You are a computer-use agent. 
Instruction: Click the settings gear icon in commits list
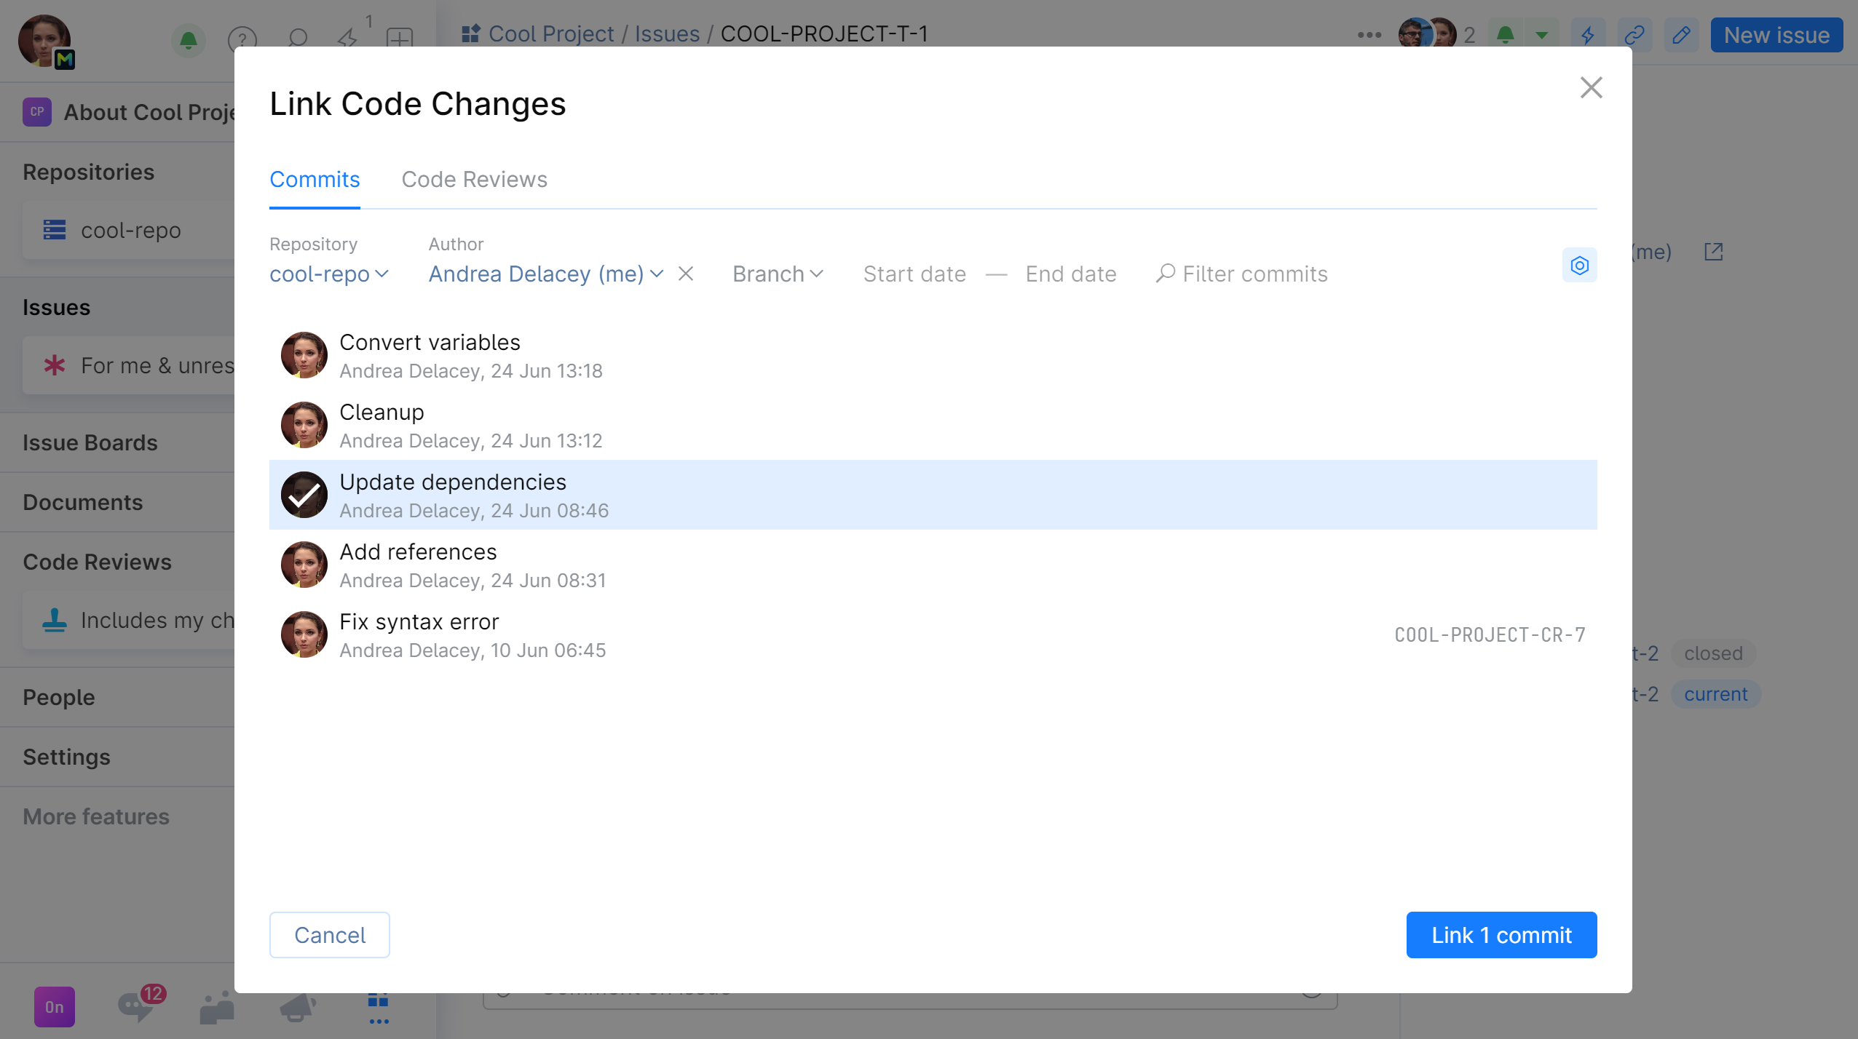coord(1580,265)
